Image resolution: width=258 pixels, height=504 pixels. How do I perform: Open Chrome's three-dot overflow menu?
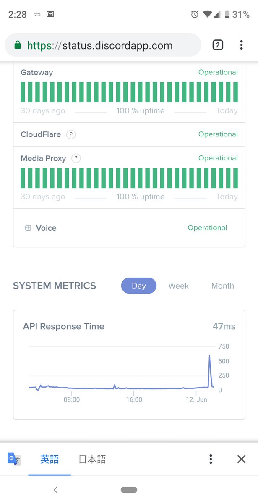click(241, 45)
